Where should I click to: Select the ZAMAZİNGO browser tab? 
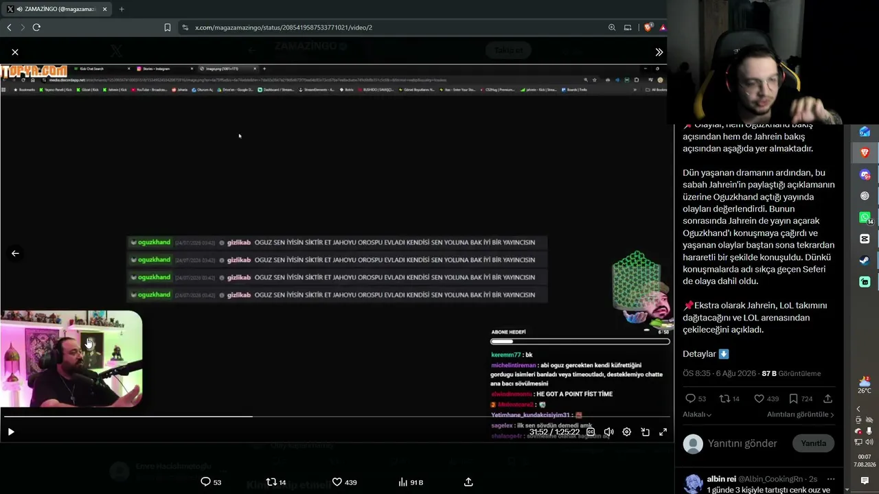click(58, 9)
